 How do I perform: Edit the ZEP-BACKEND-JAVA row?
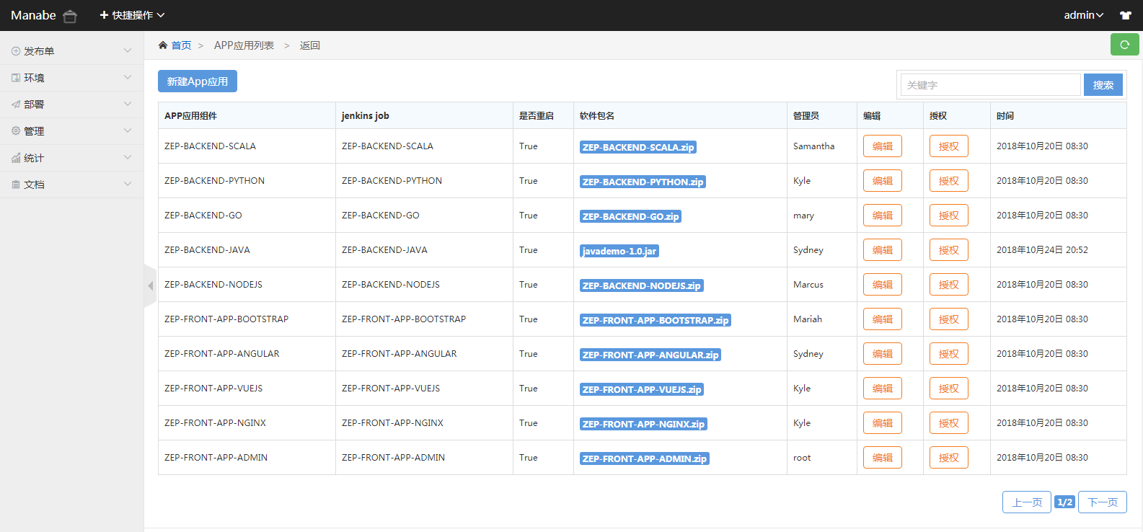pyautogui.click(x=883, y=250)
